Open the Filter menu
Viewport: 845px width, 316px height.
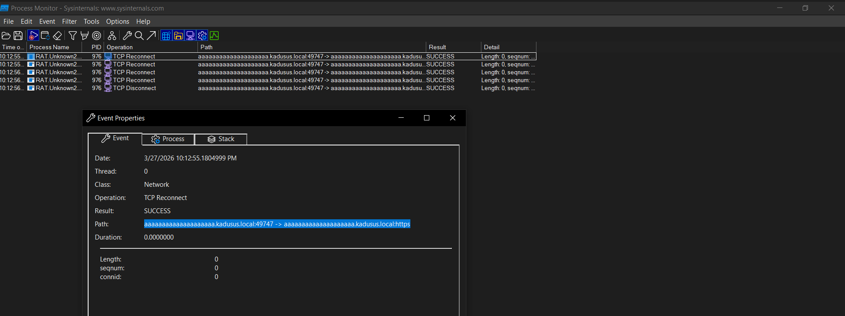pos(69,21)
